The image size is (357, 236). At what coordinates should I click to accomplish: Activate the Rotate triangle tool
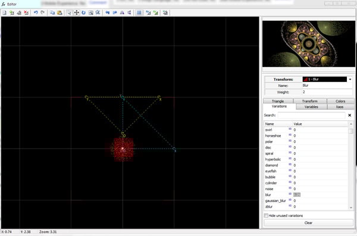83,12
